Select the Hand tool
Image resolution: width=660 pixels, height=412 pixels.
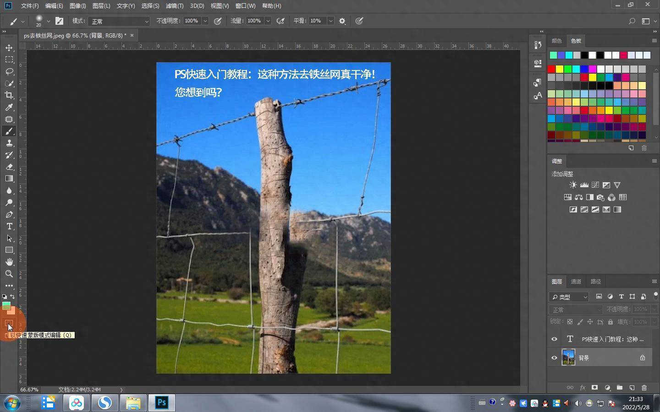point(9,262)
